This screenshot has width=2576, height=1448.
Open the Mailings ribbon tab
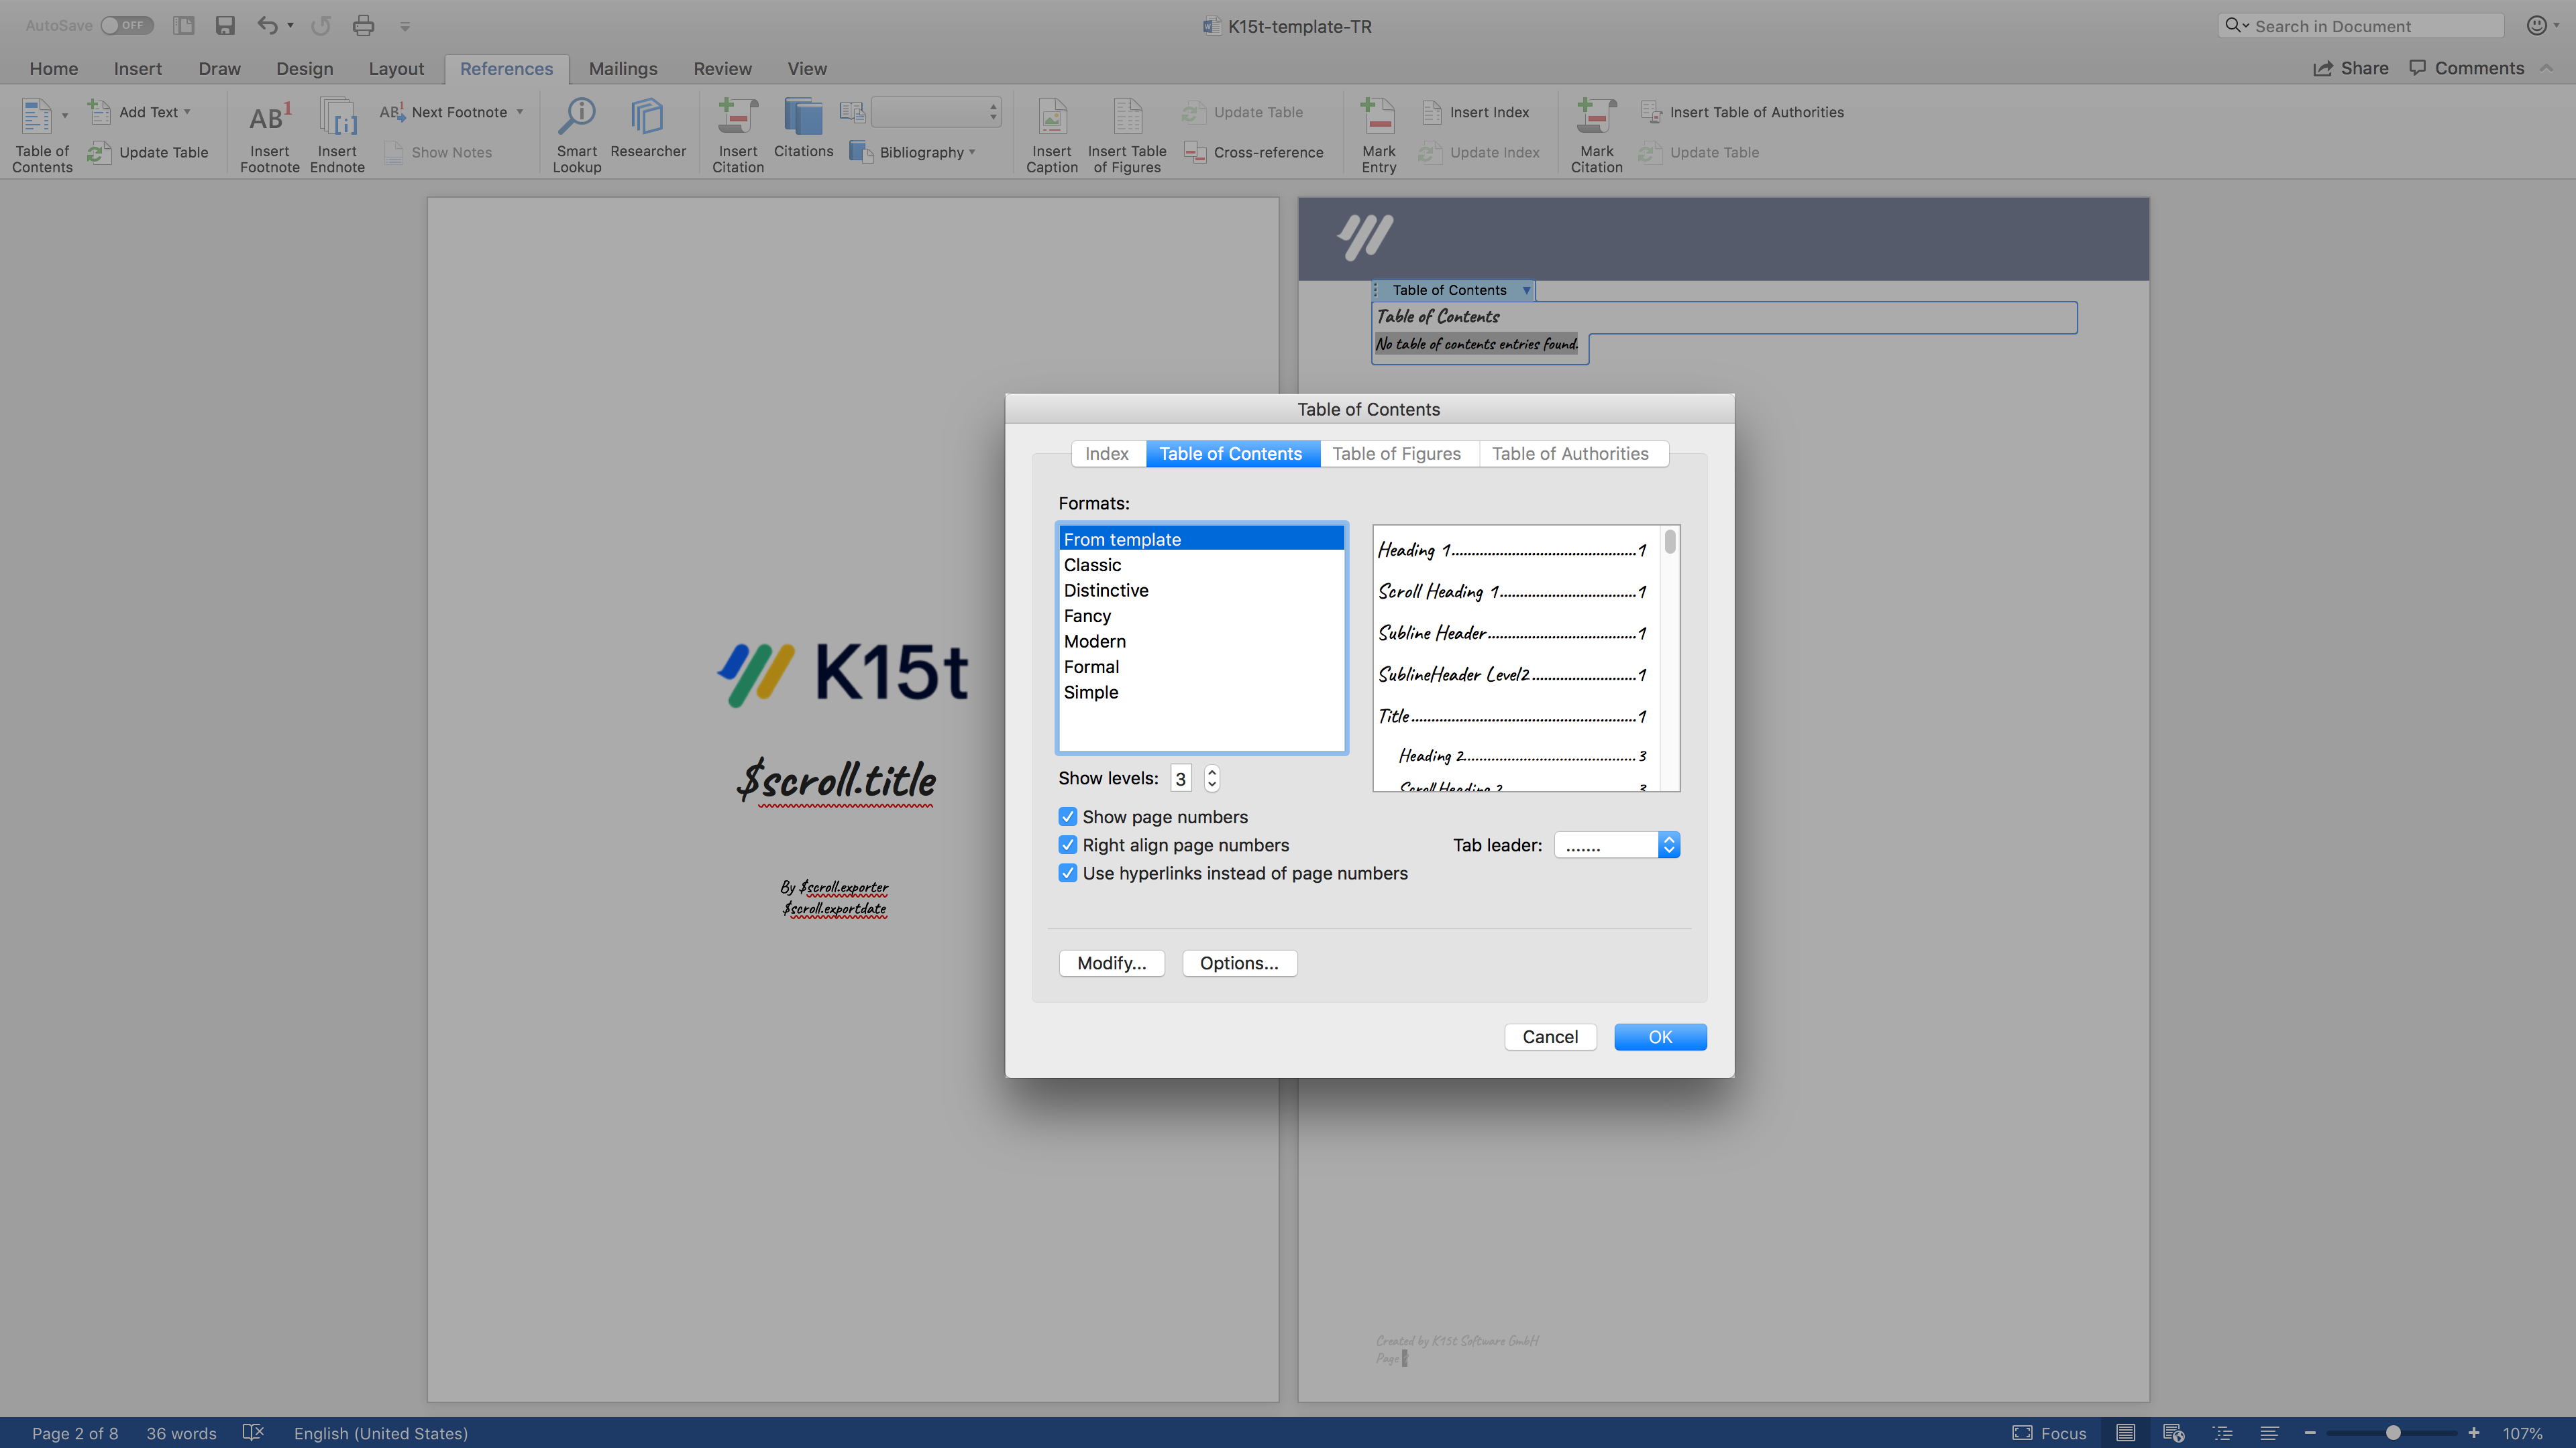tap(622, 69)
